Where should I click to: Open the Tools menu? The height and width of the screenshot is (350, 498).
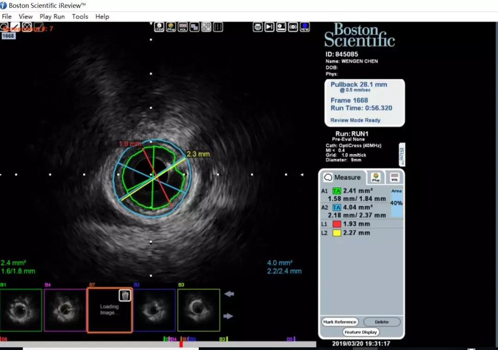tap(80, 17)
